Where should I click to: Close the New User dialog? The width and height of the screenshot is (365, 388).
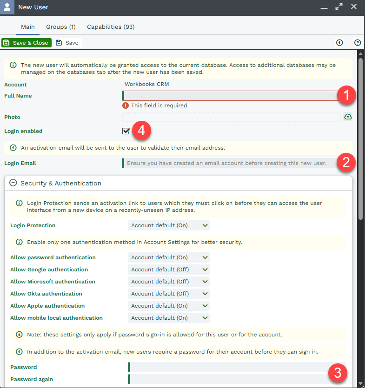pyautogui.click(x=354, y=7)
